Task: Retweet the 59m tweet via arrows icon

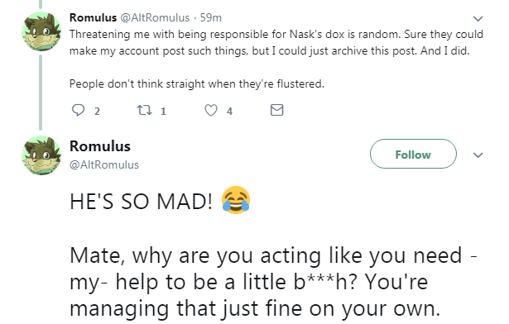Action: tap(144, 110)
